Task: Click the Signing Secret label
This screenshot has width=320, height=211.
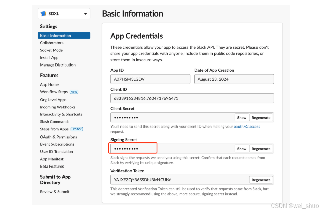Action: 124,140
